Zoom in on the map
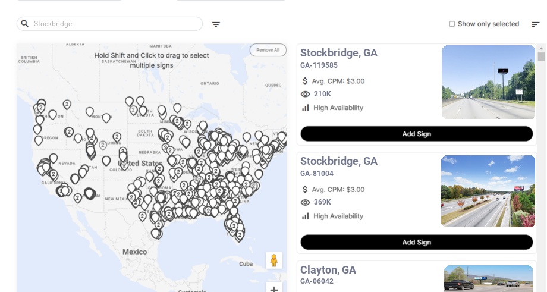 pos(274,289)
